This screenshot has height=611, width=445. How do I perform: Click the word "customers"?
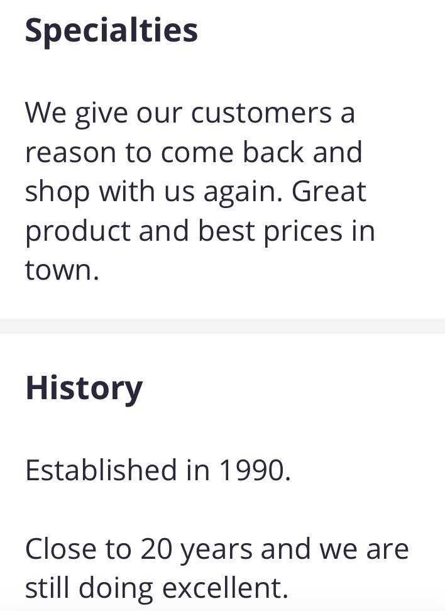[261, 114]
